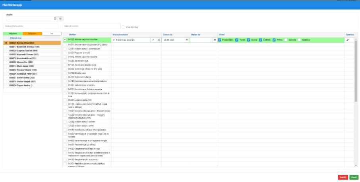Untick the Ponedeljek day checkbox
Image resolution: width=360 pixels, height=182 pixels.
point(220,40)
